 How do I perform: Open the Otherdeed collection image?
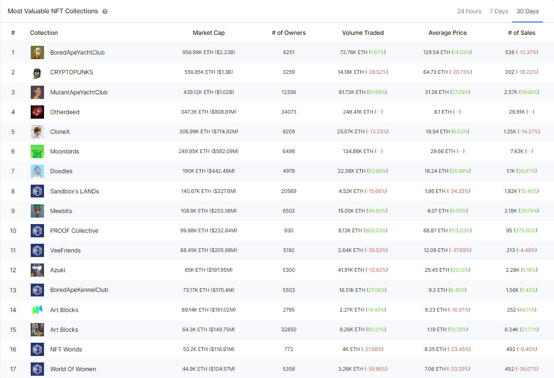(x=37, y=112)
